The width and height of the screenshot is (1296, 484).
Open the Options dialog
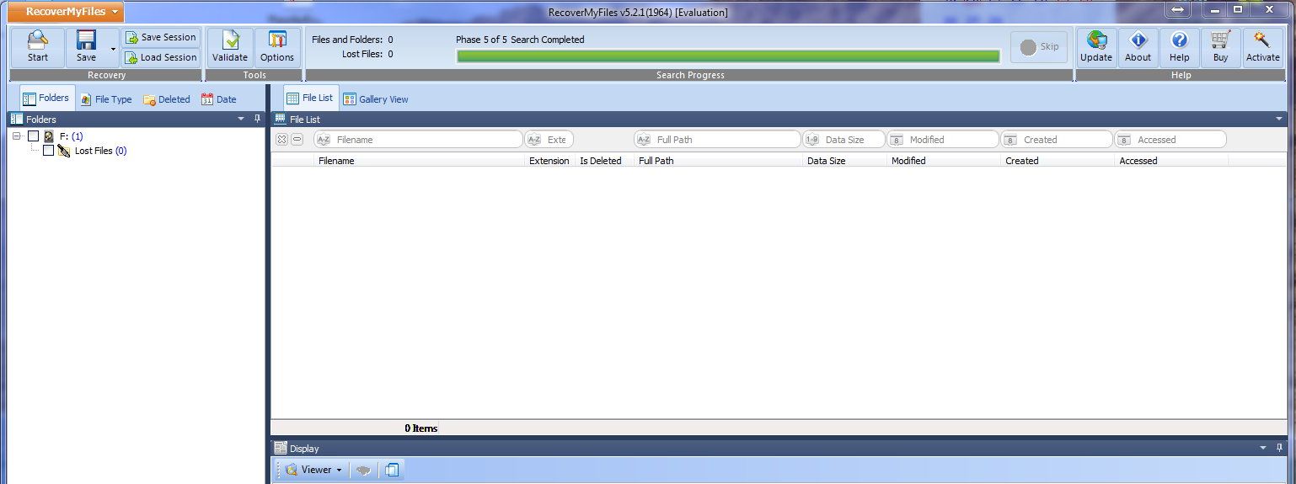[x=277, y=47]
